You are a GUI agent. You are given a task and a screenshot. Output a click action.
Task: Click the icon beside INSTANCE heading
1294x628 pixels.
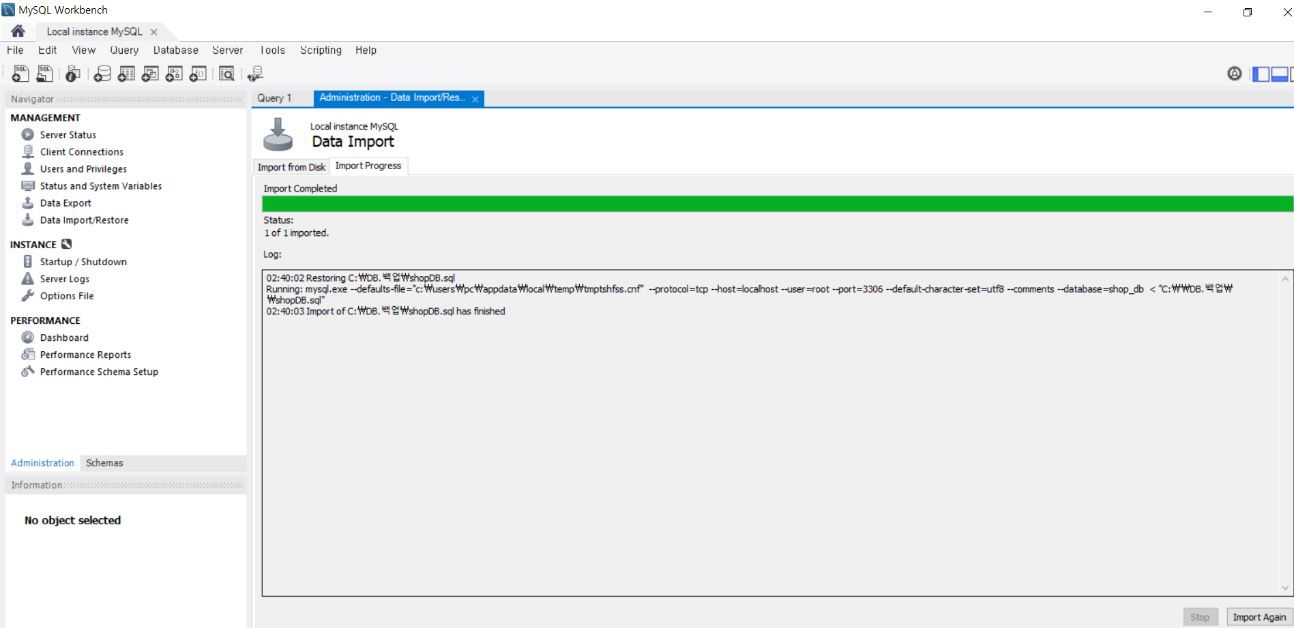coord(66,244)
